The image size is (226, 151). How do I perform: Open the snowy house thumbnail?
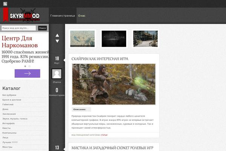point(145,39)
